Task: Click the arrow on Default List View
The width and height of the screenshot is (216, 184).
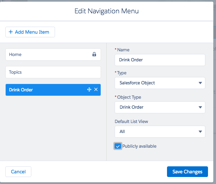Action: (x=200, y=131)
